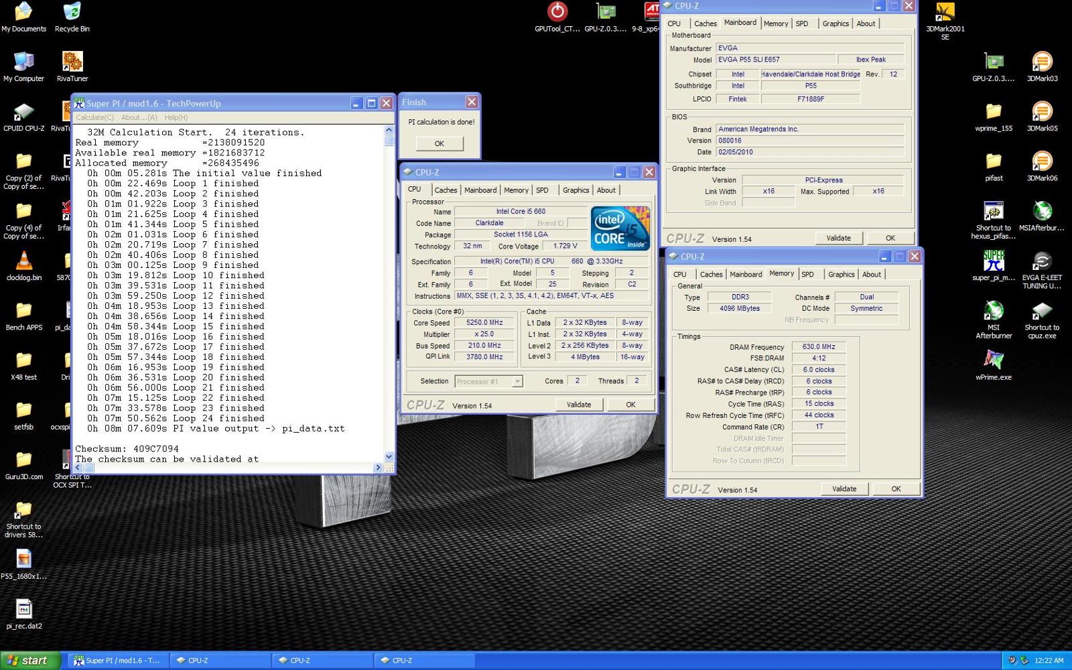Screen dimensions: 1072x670
Task: Select Graphics tab in Mainboard CPU-Z window
Action: 835,23
